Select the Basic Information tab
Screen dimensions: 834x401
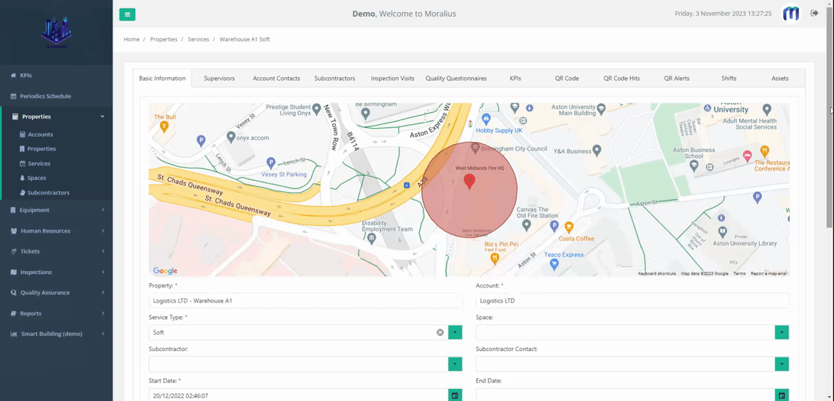coord(163,78)
